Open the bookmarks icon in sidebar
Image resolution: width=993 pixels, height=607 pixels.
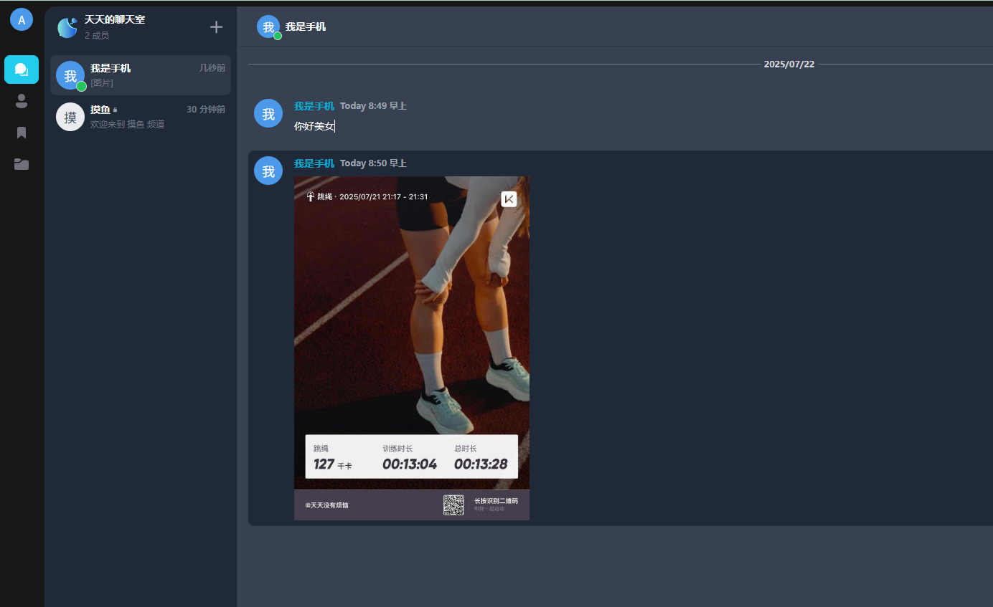coord(22,133)
